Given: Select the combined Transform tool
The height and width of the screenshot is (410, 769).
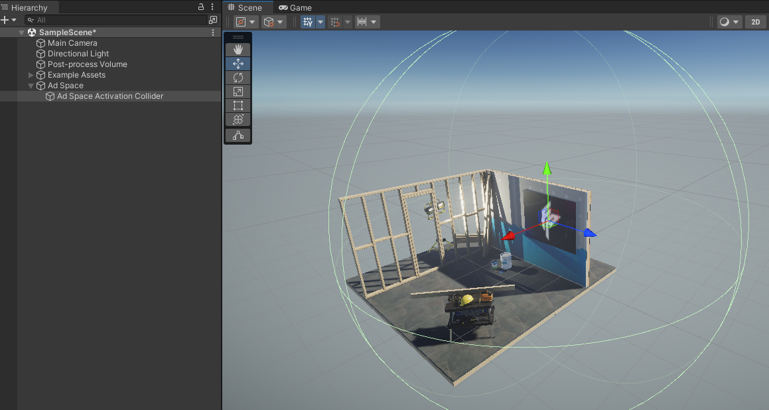Looking at the screenshot, I should [x=238, y=119].
